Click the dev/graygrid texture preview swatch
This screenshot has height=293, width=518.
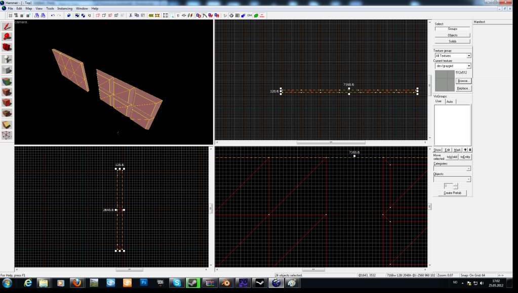[x=445, y=80]
